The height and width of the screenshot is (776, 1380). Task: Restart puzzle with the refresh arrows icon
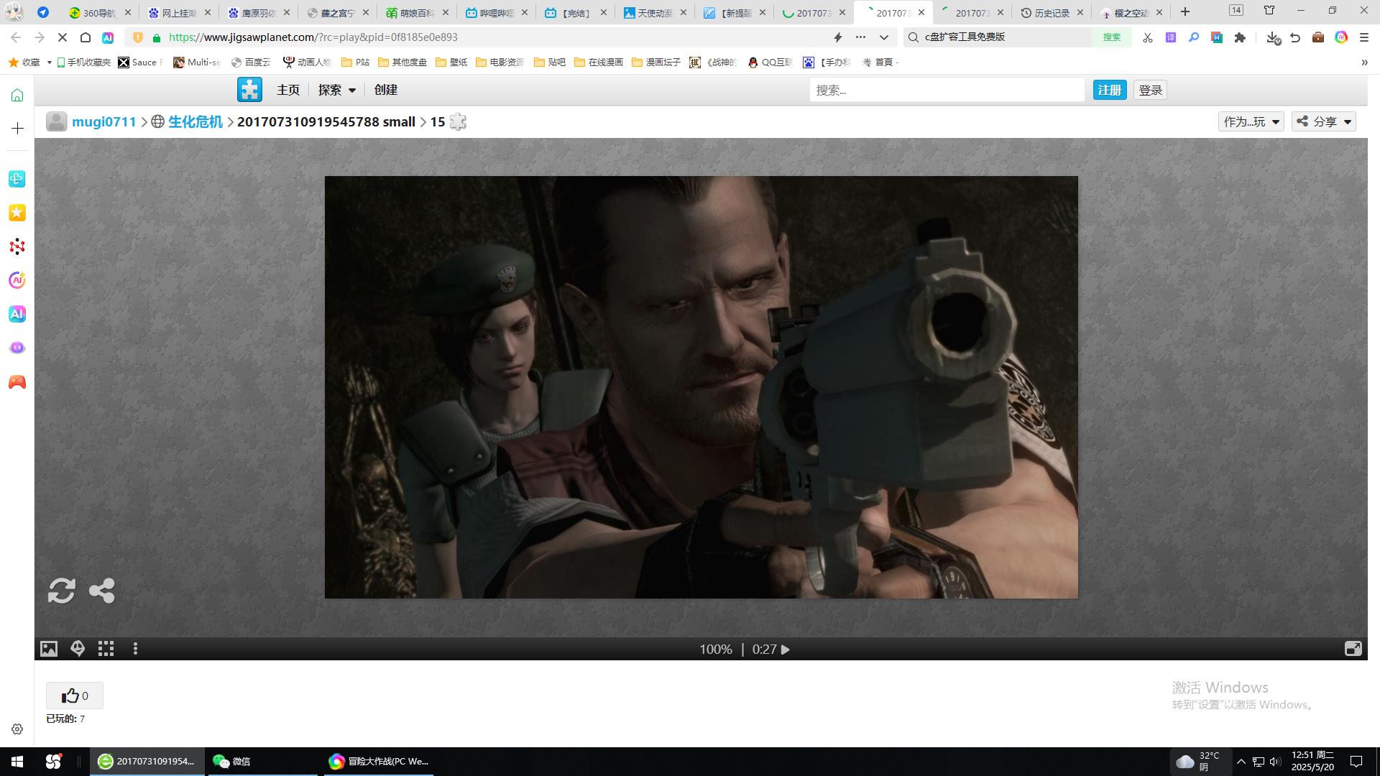pos(62,591)
